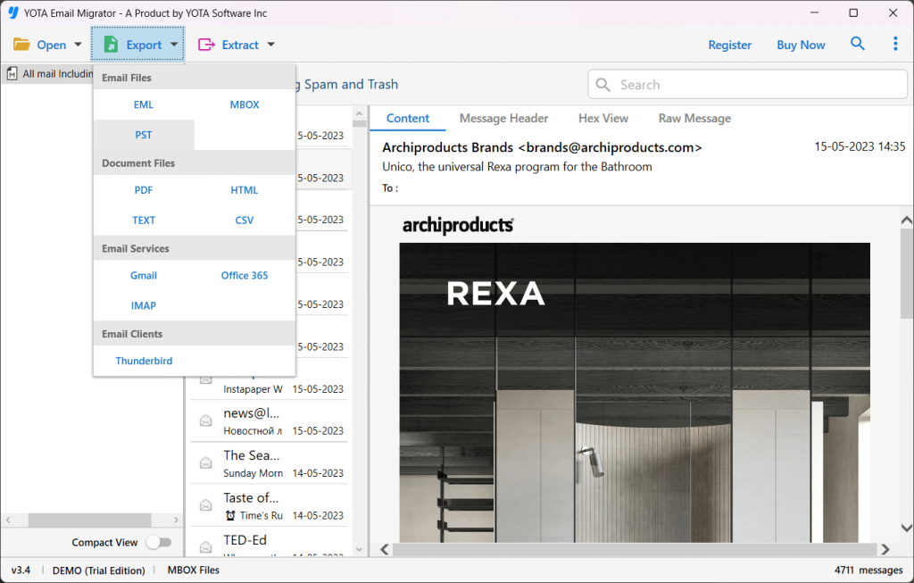
Task: Click the Export button label
Action: [144, 45]
